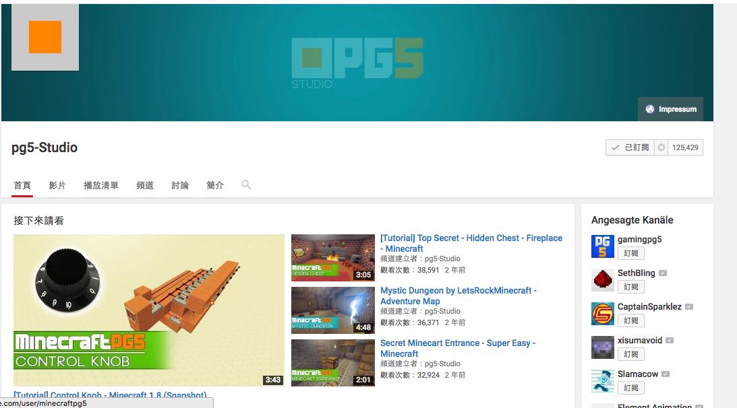Open the Mystic Dungeon video thumbnail
737x408 pixels.
[x=333, y=310]
